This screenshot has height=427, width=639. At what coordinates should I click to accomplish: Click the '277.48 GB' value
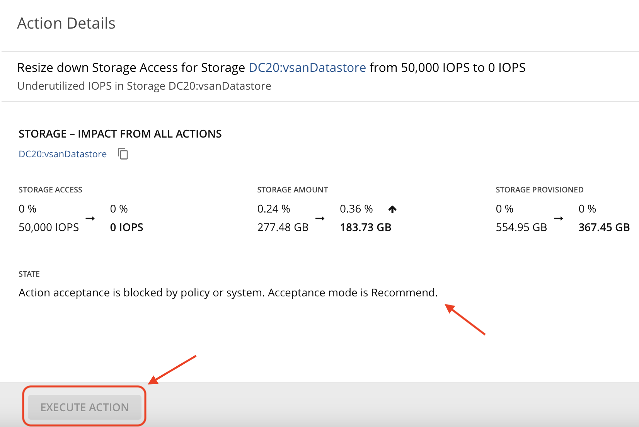283,227
